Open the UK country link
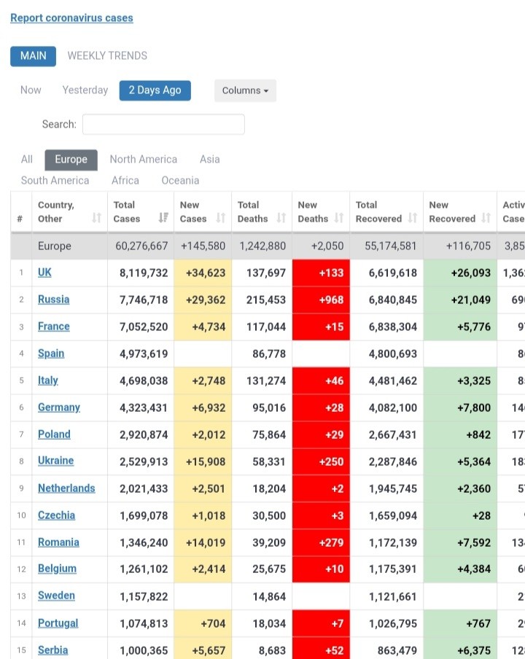Image resolution: width=525 pixels, height=659 pixels. (x=44, y=273)
